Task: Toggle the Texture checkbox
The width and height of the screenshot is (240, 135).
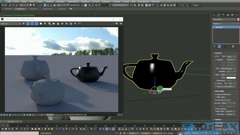Action: (x=216, y=83)
